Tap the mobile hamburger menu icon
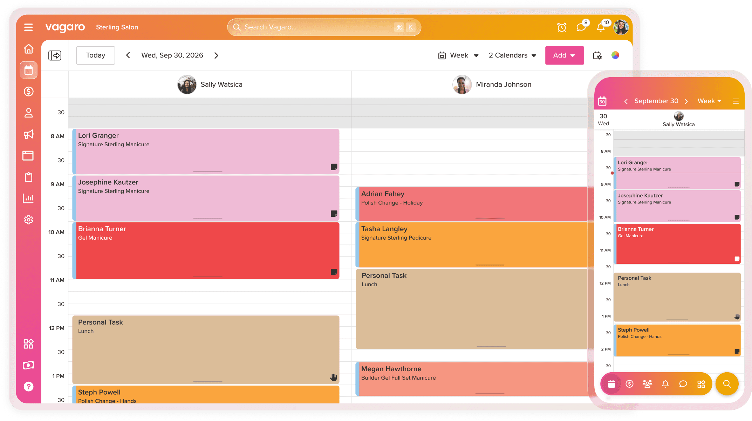 tap(736, 101)
